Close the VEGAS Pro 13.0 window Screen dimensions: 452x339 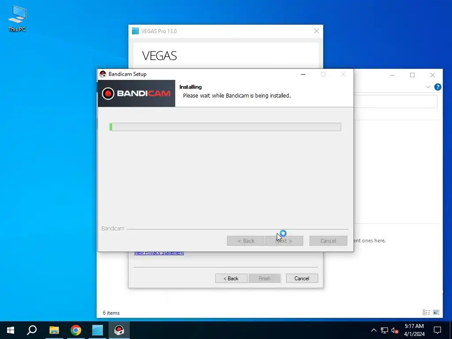tap(316, 31)
